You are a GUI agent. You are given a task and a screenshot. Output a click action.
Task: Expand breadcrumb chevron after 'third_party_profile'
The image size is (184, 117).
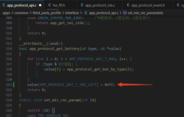[x=63, y=13]
